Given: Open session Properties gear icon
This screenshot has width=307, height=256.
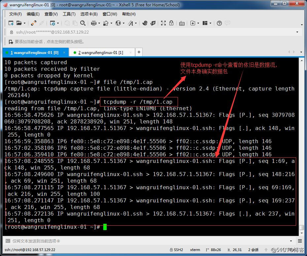Looking at the screenshot, I should click(x=52, y=23).
